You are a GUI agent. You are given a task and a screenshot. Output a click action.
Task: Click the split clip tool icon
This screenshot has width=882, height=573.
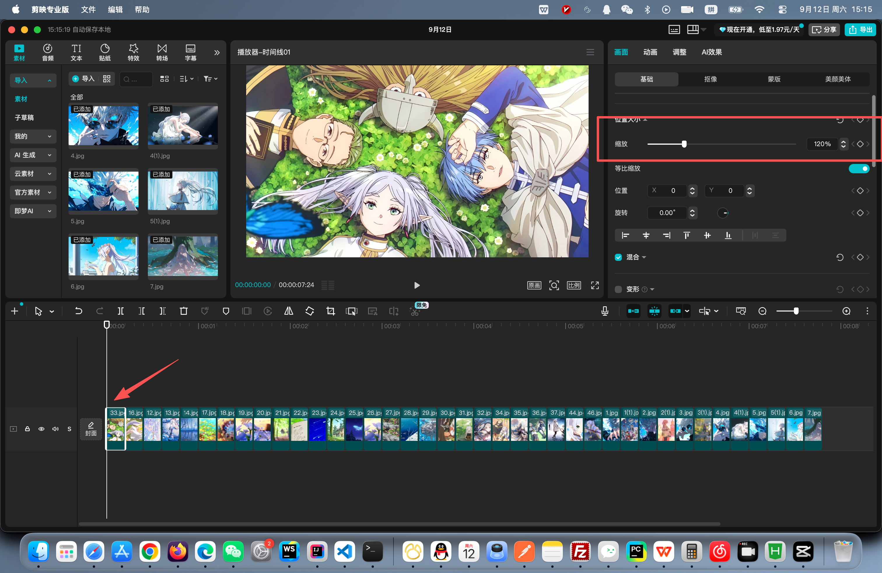click(120, 311)
